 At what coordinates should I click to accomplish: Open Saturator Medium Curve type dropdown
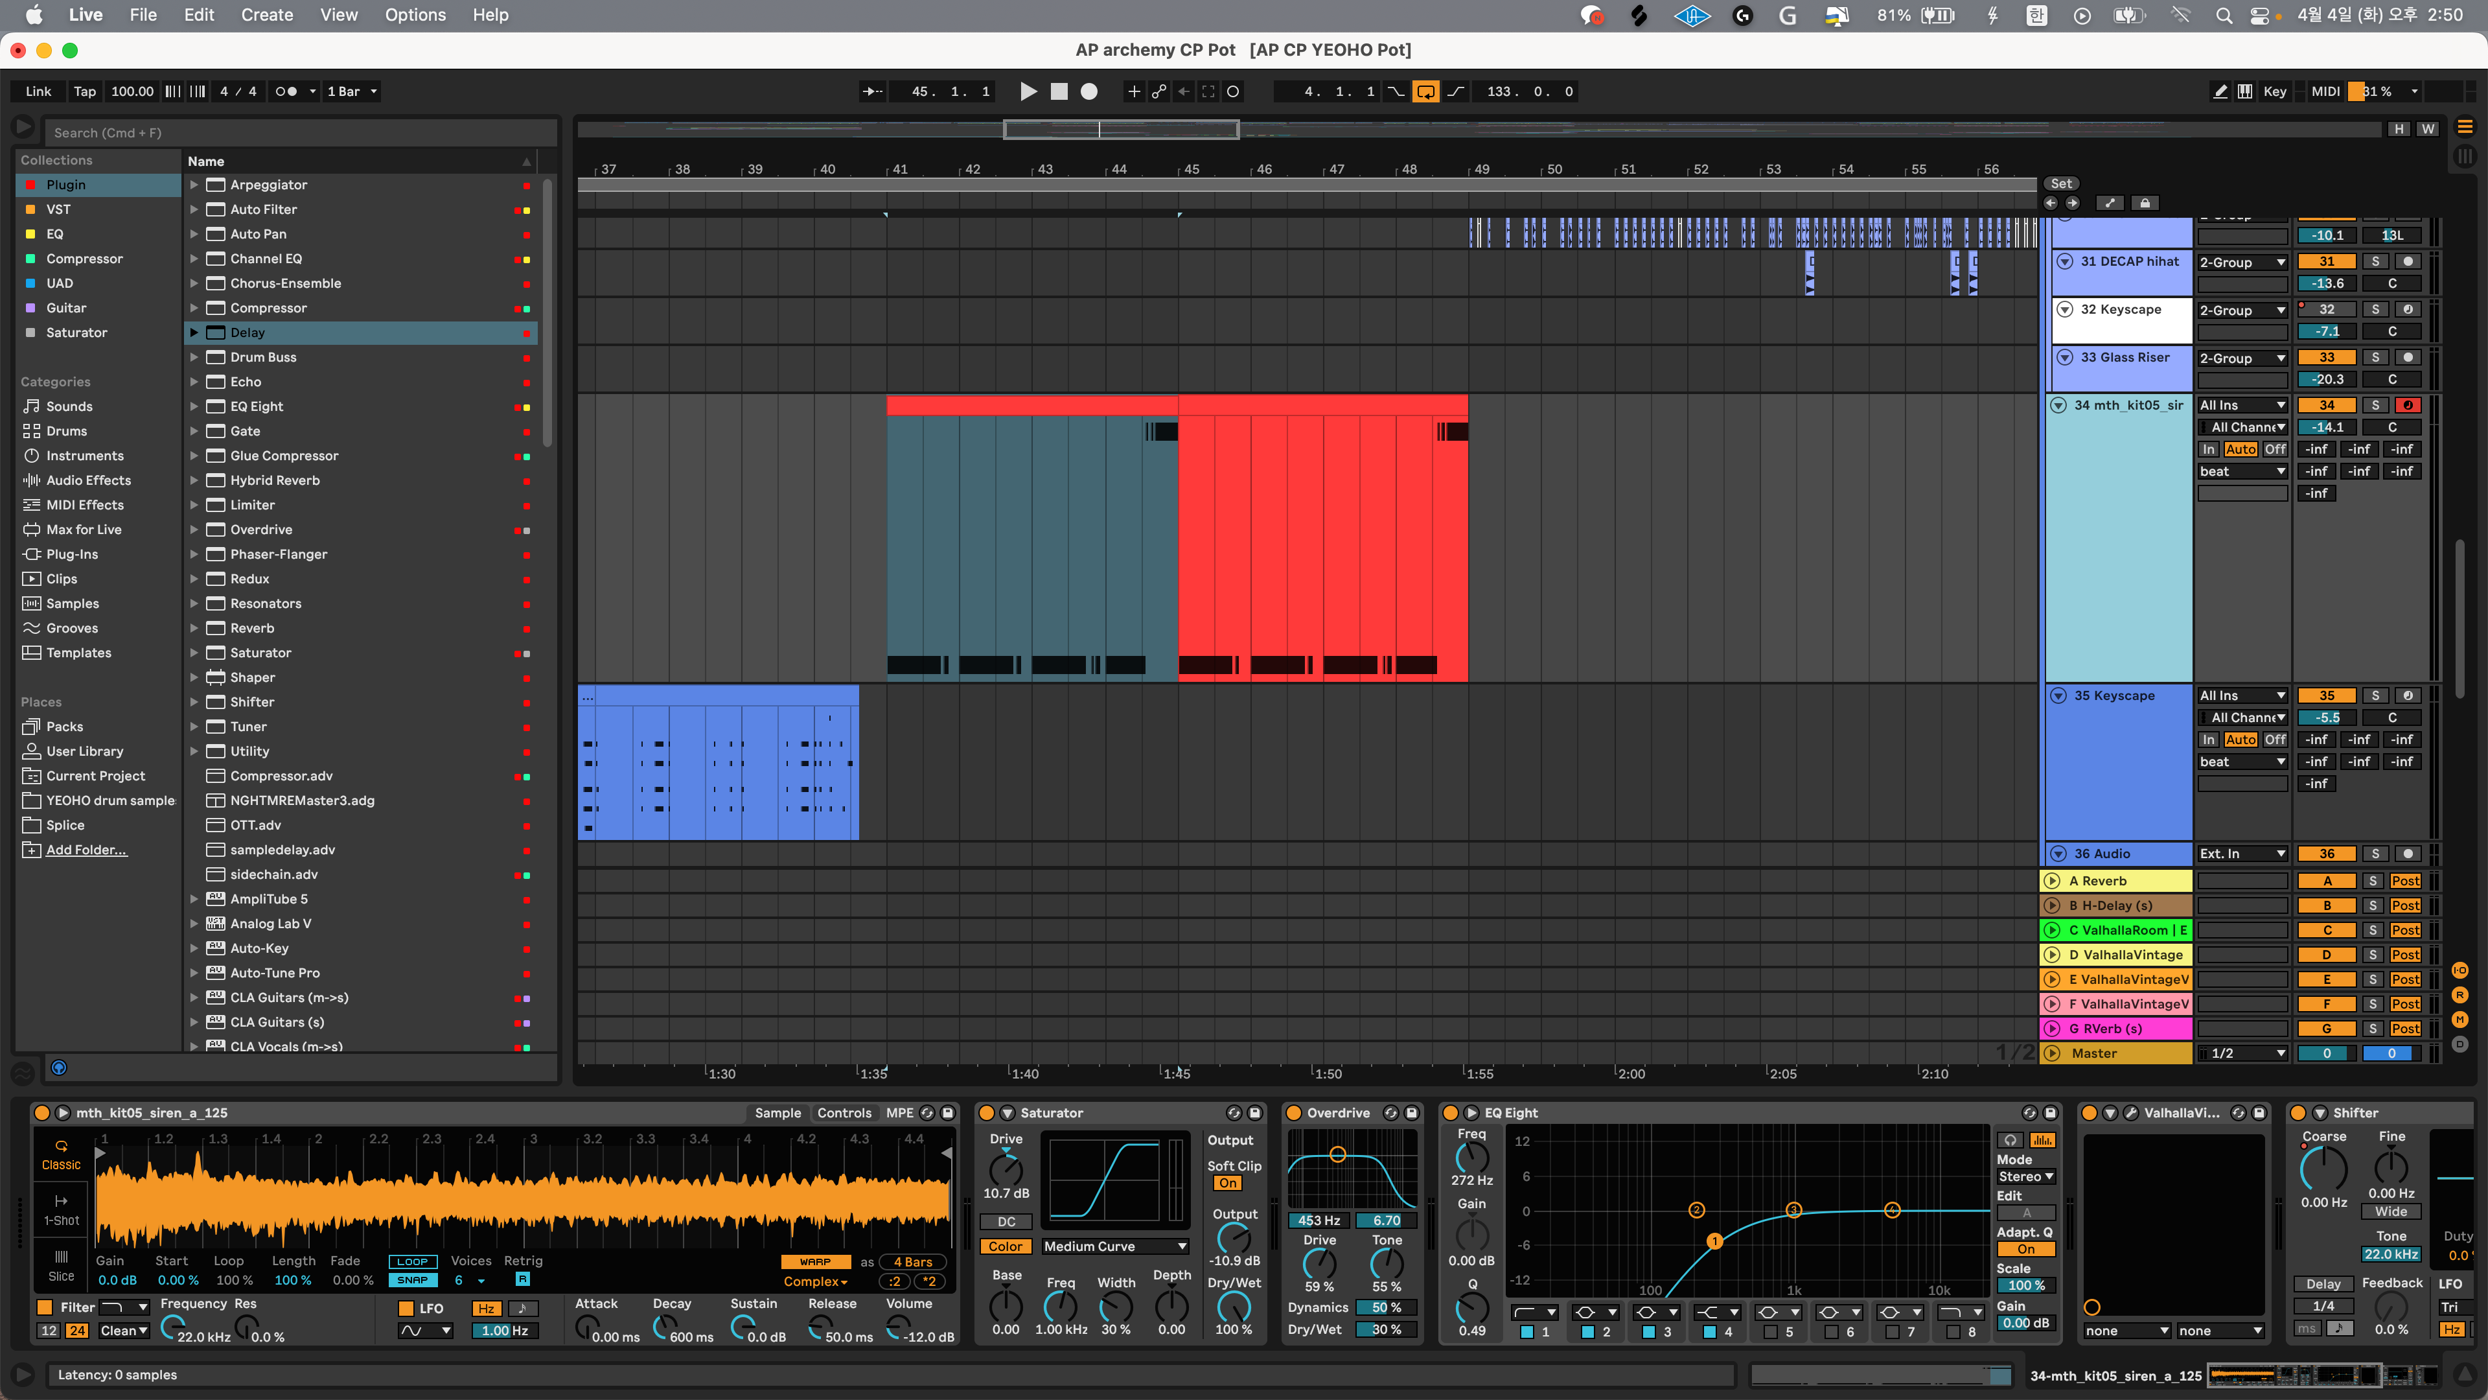click(x=1114, y=1246)
